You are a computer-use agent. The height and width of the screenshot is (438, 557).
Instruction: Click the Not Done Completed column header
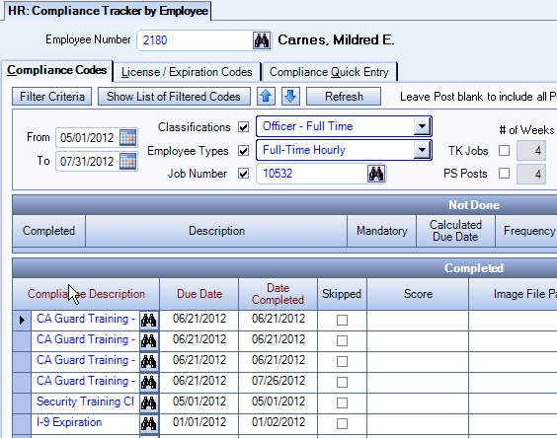pos(49,231)
